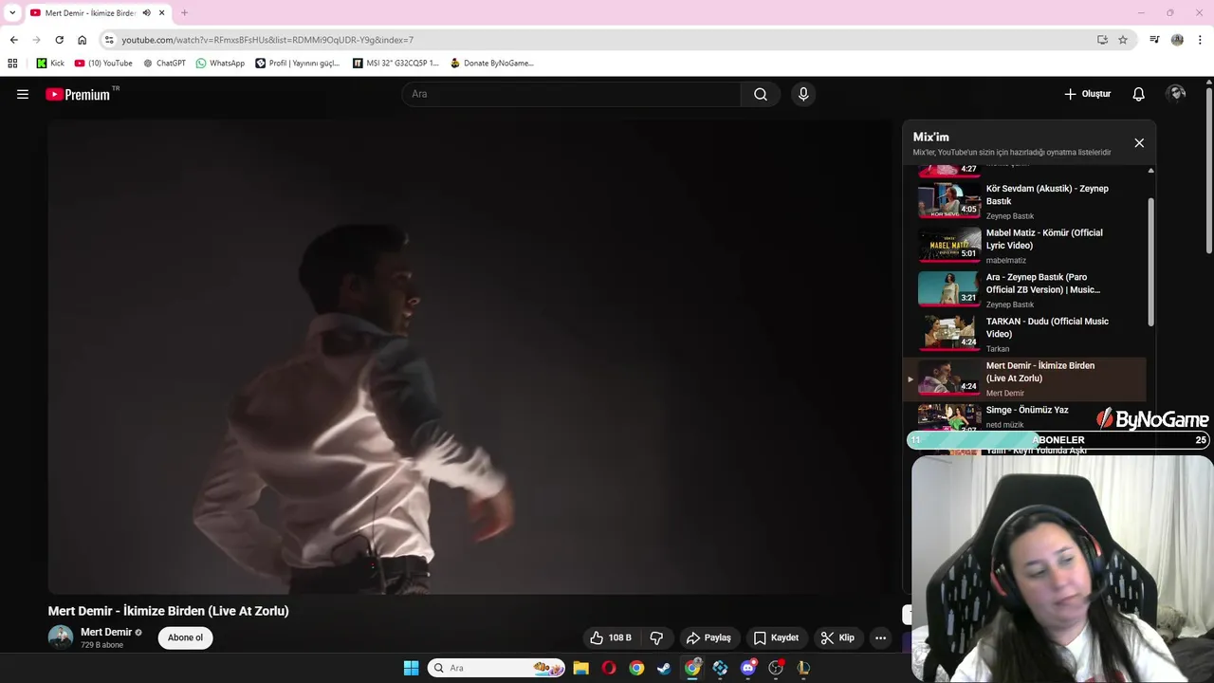
Task: Click the Kaydet save button
Action: [776, 637]
